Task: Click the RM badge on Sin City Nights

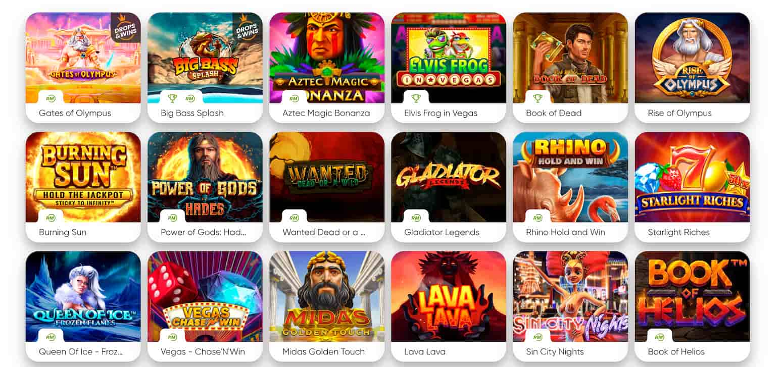Action: [x=538, y=337]
